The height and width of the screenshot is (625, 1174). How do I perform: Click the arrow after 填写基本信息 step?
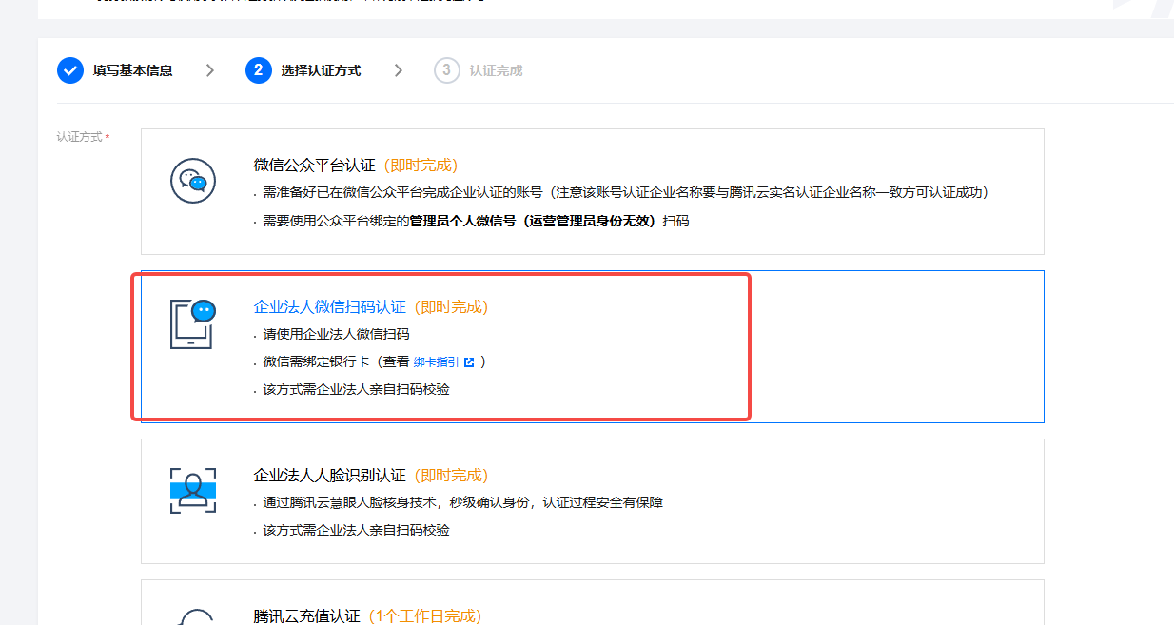(x=210, y=70)
